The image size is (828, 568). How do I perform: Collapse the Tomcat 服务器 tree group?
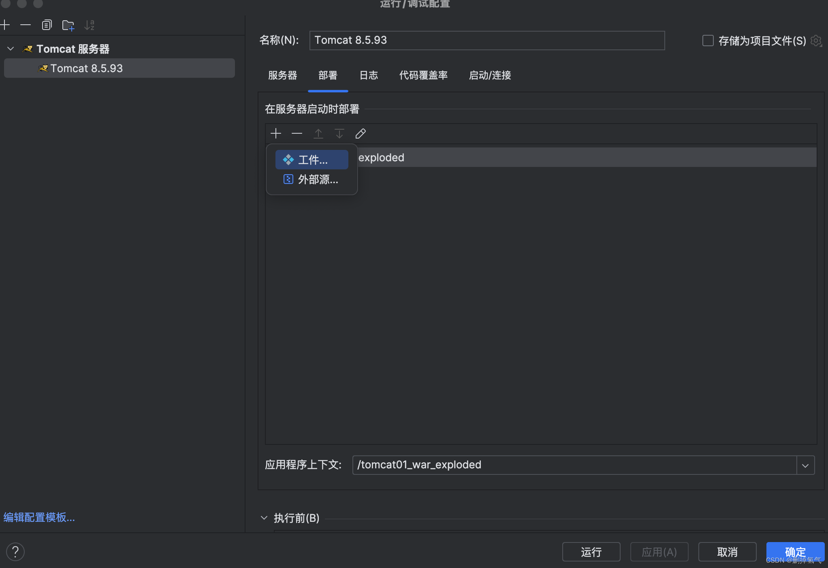click(11, 49)
